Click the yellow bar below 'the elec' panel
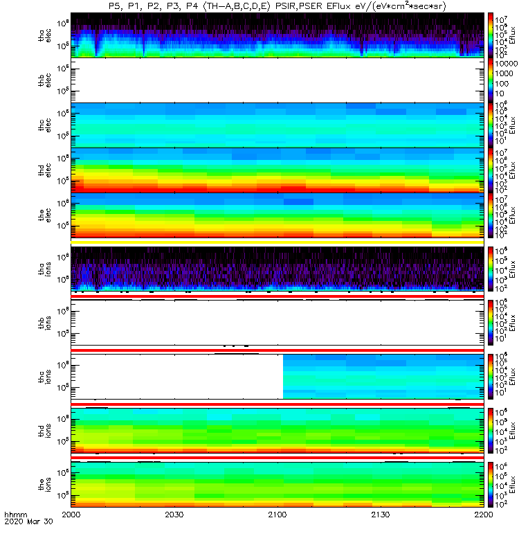This screenshot has height=554, width=519. point(277,242)
